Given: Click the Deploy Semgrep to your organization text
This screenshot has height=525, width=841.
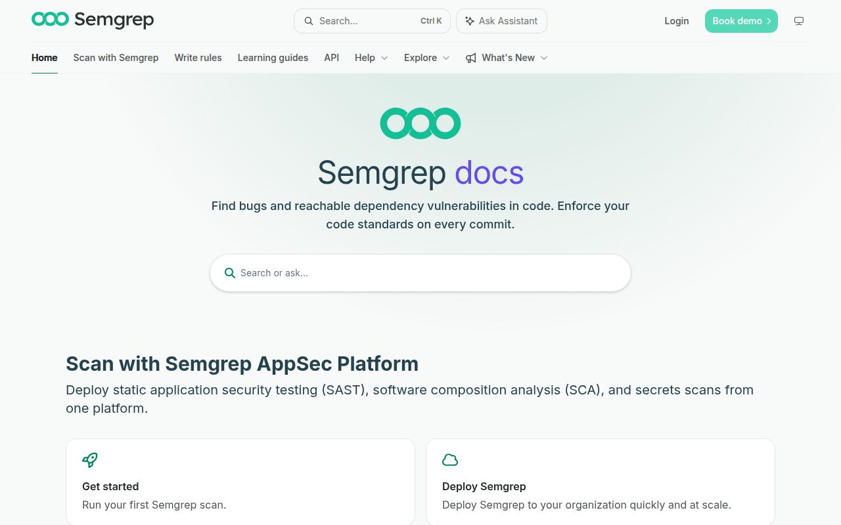Looking at the screenshot, I should [587, 505].
